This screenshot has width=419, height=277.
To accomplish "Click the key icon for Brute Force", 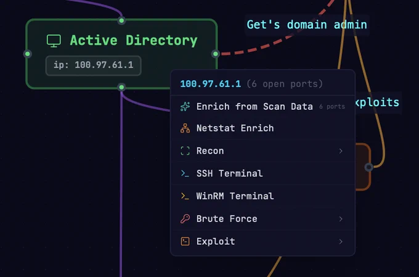I will [185, 219].
